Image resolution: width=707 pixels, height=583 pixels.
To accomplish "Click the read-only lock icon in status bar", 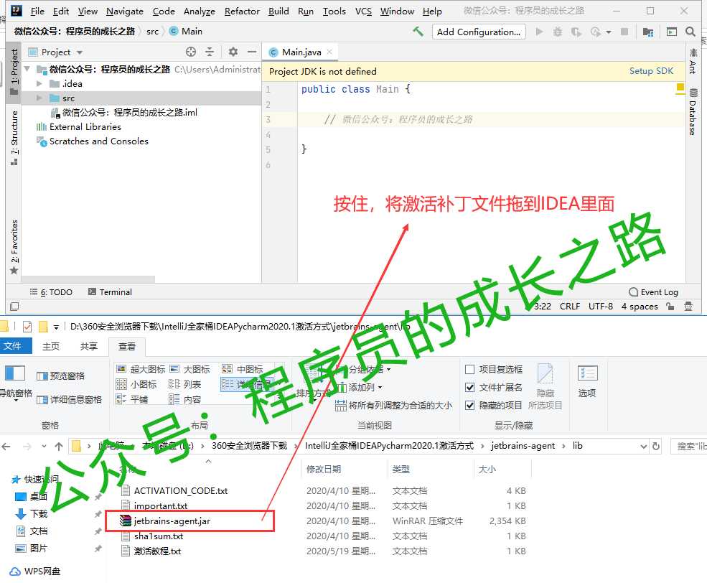I will tap(670, 307).
